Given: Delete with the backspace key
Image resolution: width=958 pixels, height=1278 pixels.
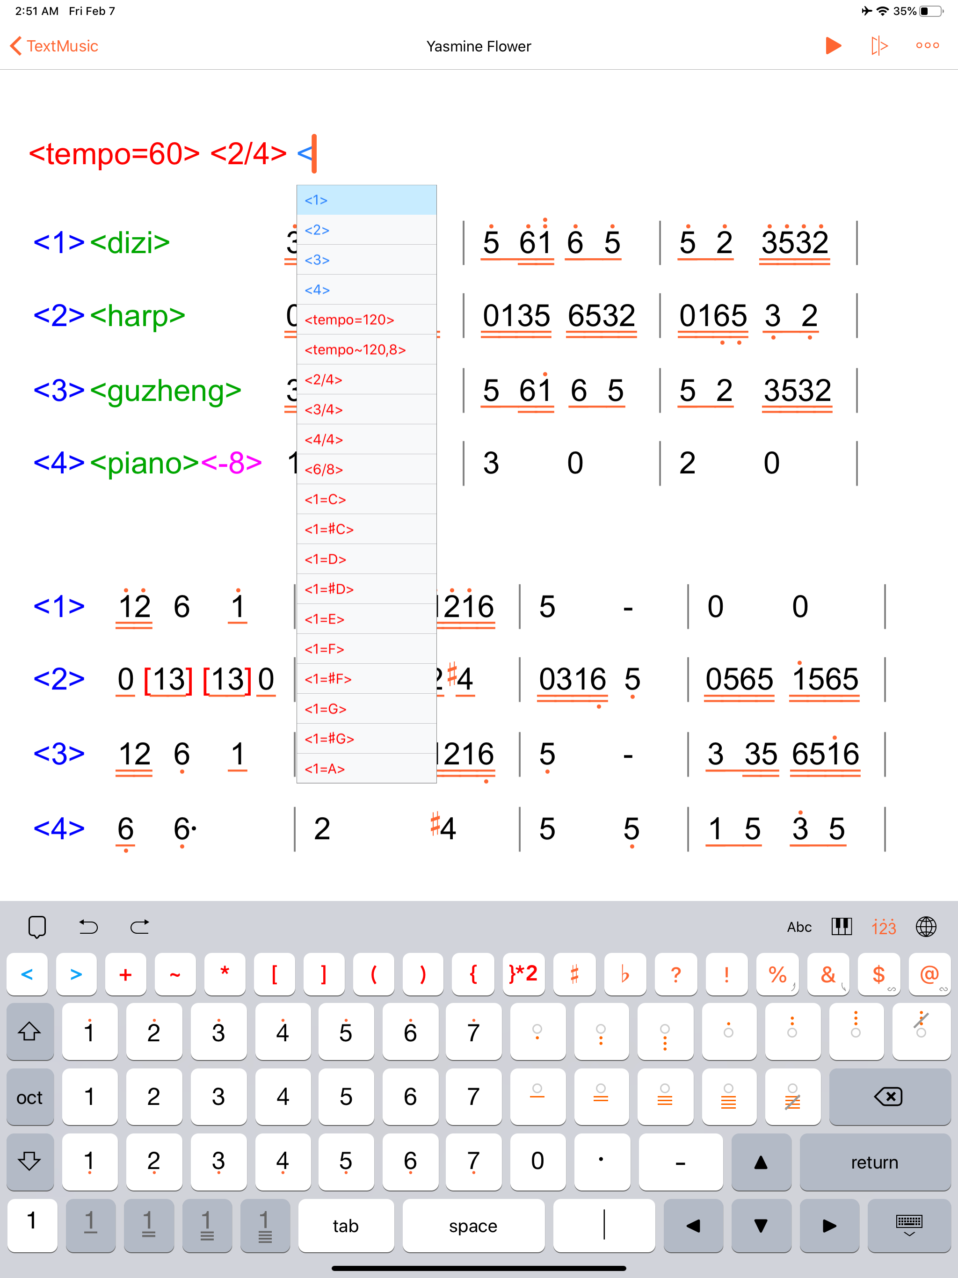Looking at the screenshot, I should [x=890, y=1096].
